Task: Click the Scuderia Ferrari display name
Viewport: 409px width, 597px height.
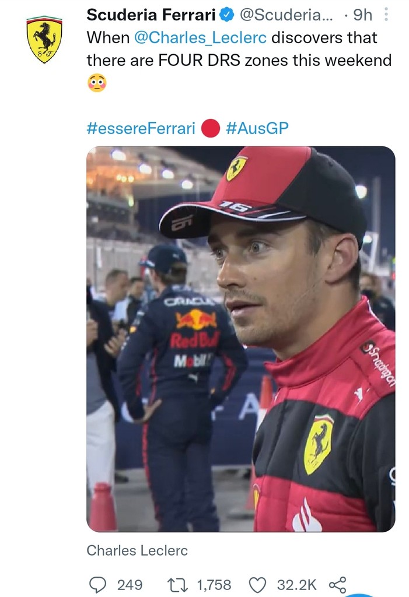Action: 151,15
